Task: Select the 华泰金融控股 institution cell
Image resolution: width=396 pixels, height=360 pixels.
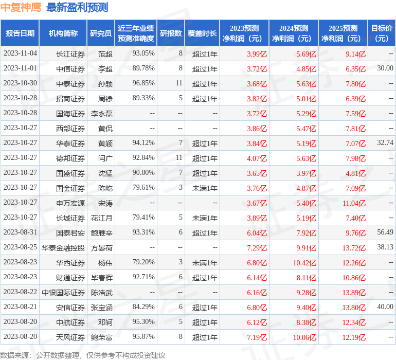Action: (63, 248)
